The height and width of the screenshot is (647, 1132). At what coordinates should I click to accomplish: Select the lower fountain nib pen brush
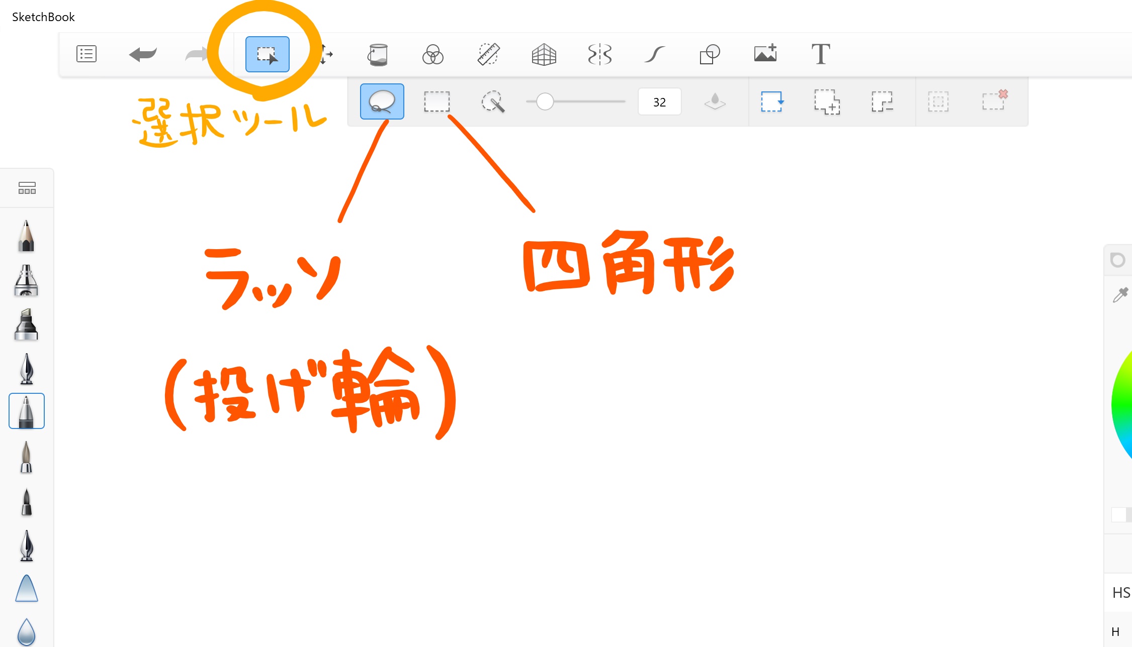(27, 546)
